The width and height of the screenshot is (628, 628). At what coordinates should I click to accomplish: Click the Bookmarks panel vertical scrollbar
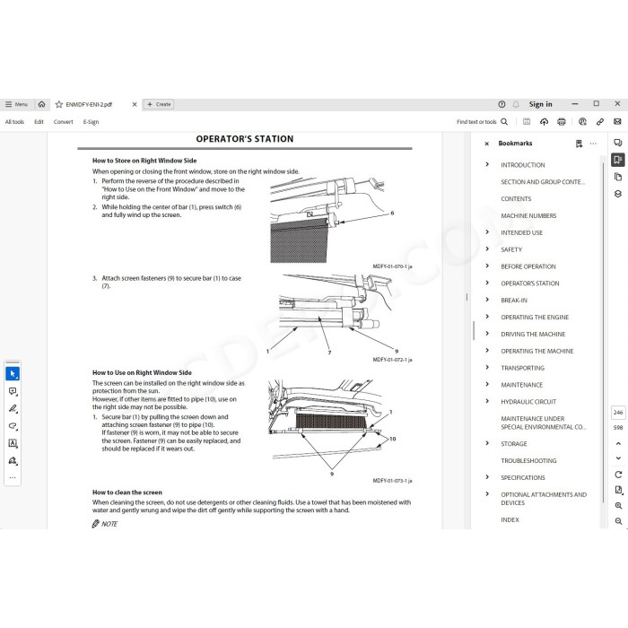pyautogui.click(x=603, y=333)
